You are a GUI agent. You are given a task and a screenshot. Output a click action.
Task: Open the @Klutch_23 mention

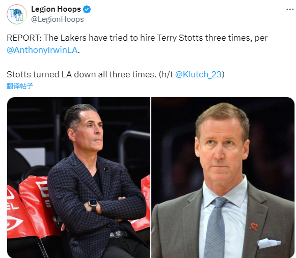click(198, 74)
